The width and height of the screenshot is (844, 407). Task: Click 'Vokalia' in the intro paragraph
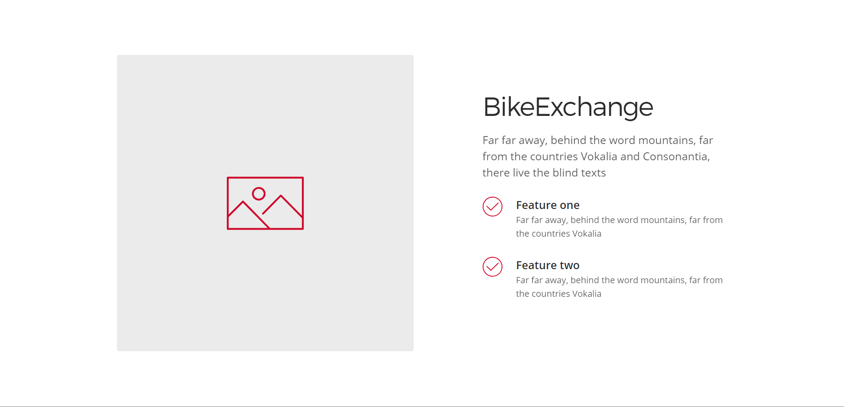click(x=599, y=156)
